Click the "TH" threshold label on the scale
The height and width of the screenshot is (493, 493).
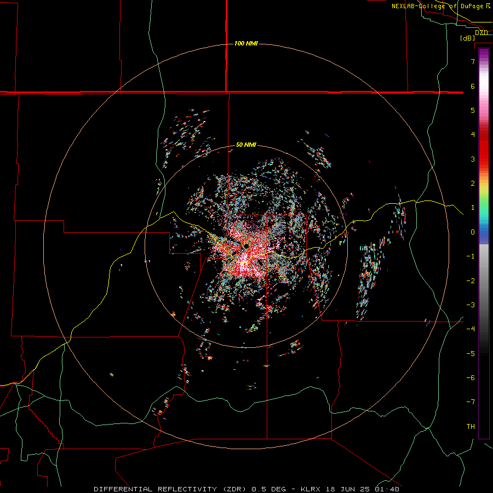[x=471, y=427]
